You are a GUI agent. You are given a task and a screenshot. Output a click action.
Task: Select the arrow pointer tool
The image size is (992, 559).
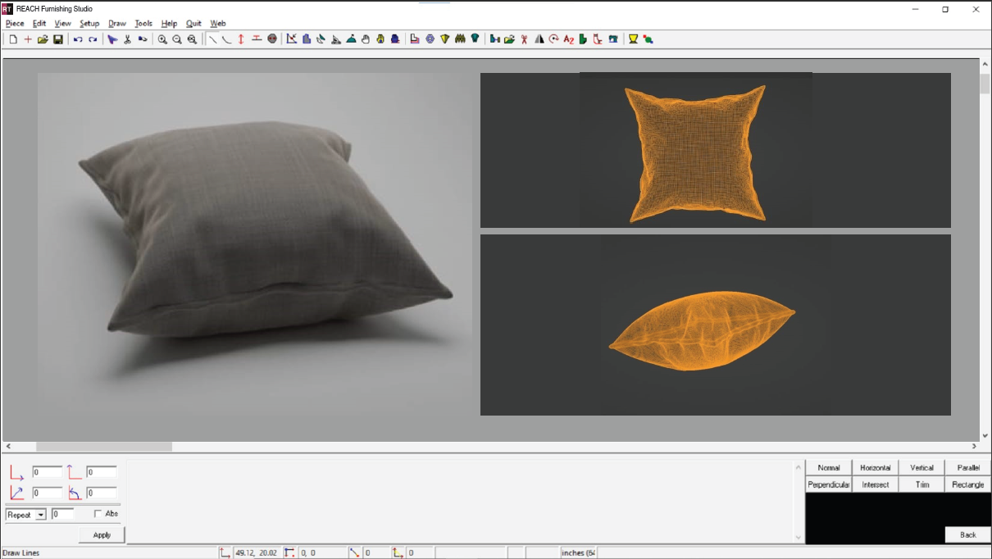pos(112,39)
